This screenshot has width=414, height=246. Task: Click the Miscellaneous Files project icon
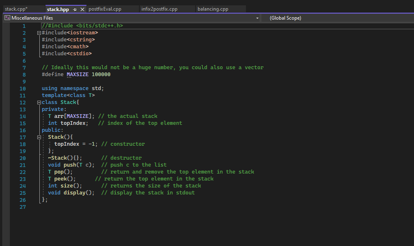[x=7, y=18]
